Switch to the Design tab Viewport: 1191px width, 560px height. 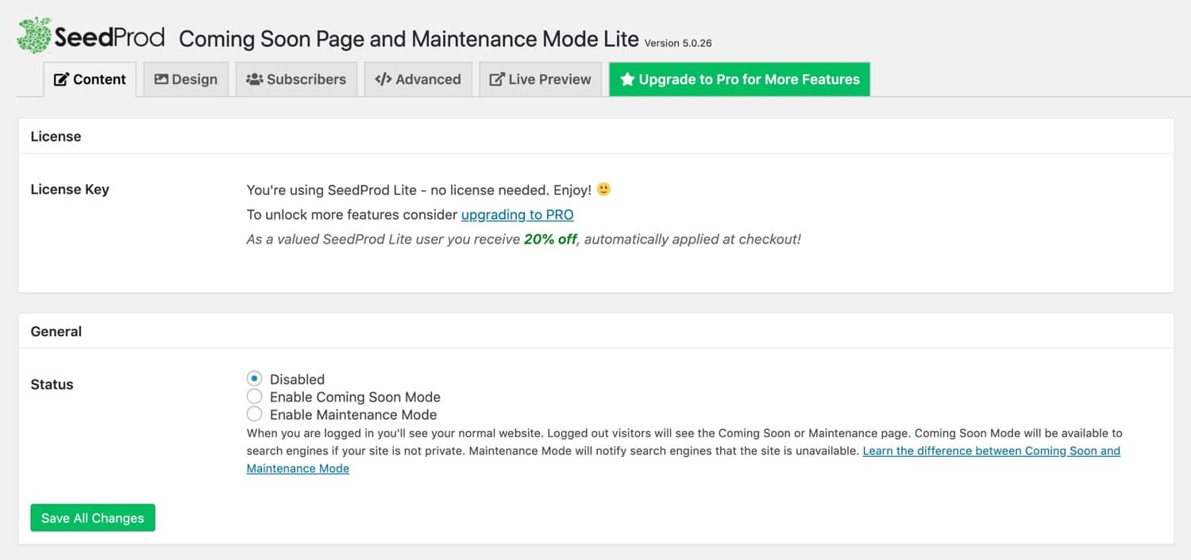coord(186,79)
